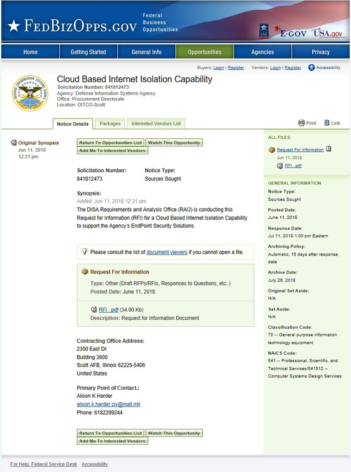Click Vendors Login link
This screenshot has width=351, height=472.
pyautogui.click(x=275, y=68)
